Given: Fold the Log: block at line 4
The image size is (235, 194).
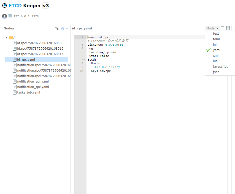Looking at the screenshot, I should point(85,48).
